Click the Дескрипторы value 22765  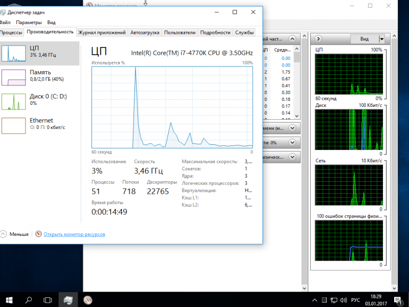click(158, 191)
